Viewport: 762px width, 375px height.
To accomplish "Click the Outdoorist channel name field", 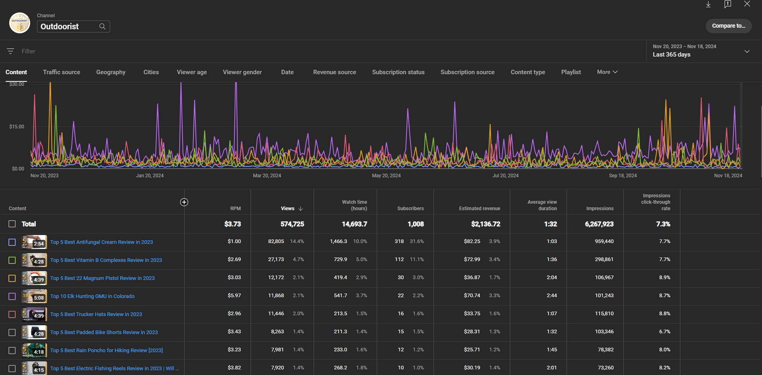I will click(73, 26).
